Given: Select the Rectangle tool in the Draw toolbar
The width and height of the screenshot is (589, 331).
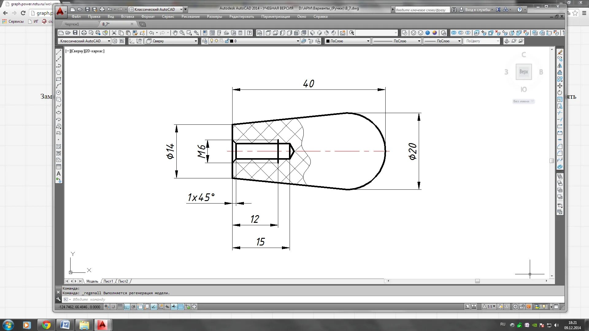Looking at the screenshot, I should 59,79.
